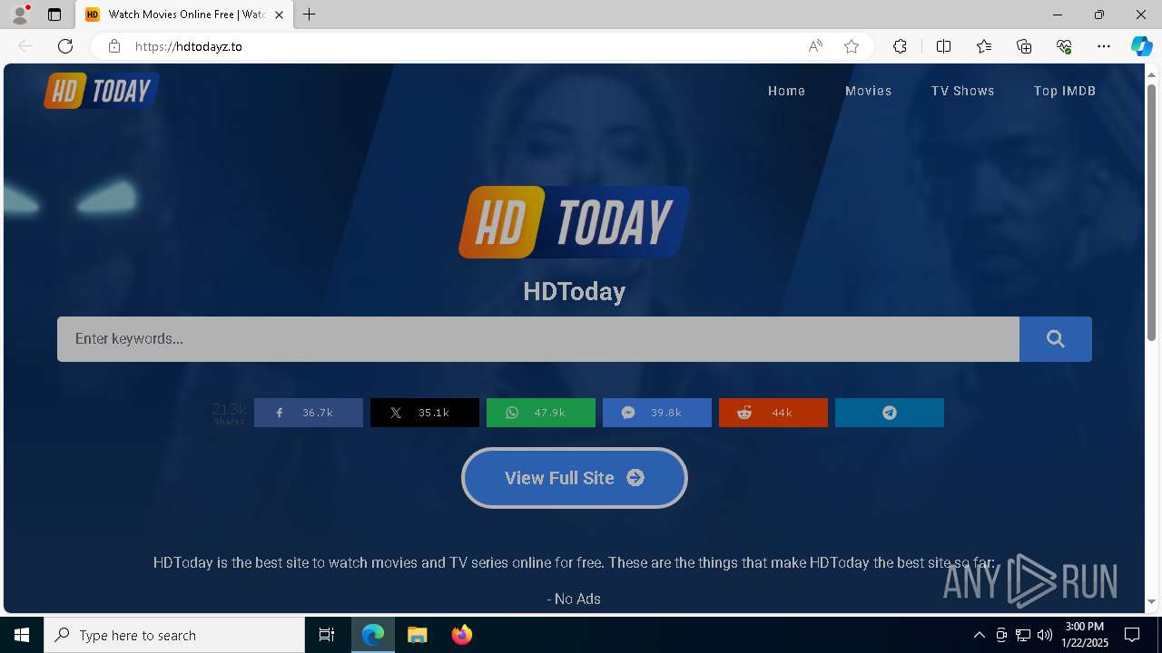Open the tab actions menu icon
Screen dimensions: 1162x653
(x=54, y=15)
